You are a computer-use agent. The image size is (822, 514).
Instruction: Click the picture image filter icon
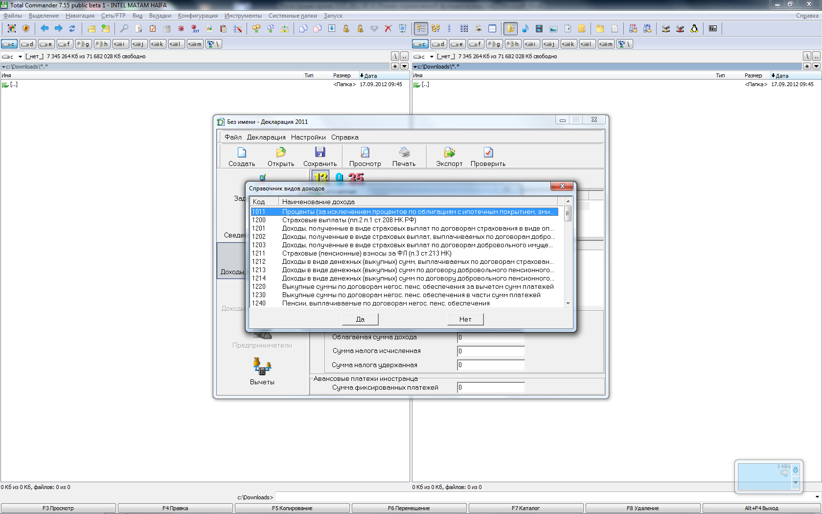(553, 28)
